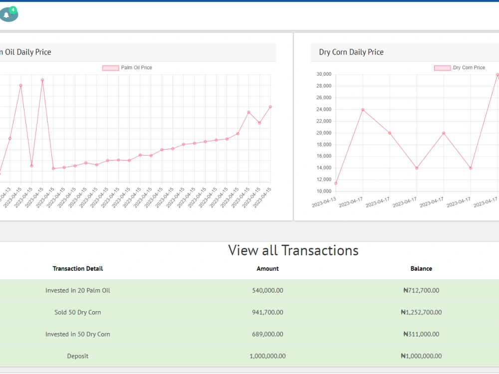The image size is (499, 374).
Task: Click the last Palm Oil chart data point
Action: (x=270, y=107)
